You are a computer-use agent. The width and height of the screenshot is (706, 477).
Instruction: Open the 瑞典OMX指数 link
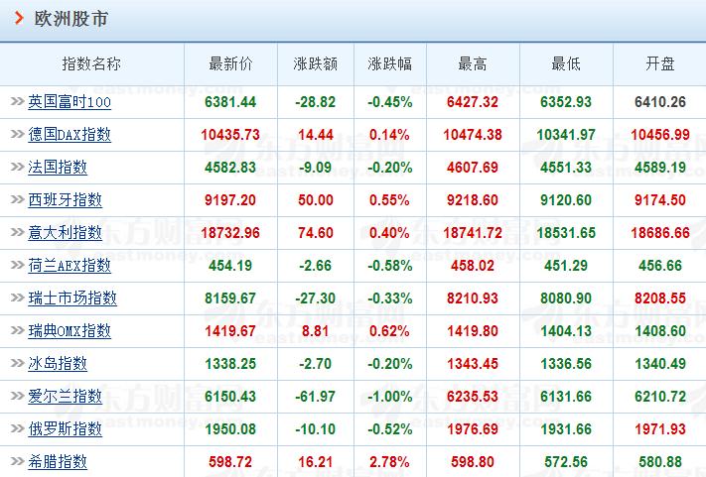(x=70, y=331)
